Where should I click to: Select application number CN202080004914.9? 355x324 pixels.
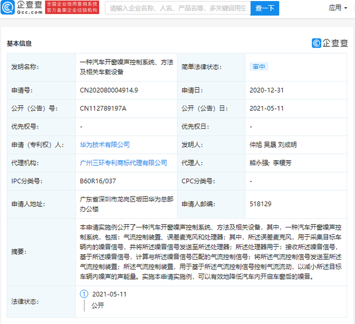[x=109, y=90]
